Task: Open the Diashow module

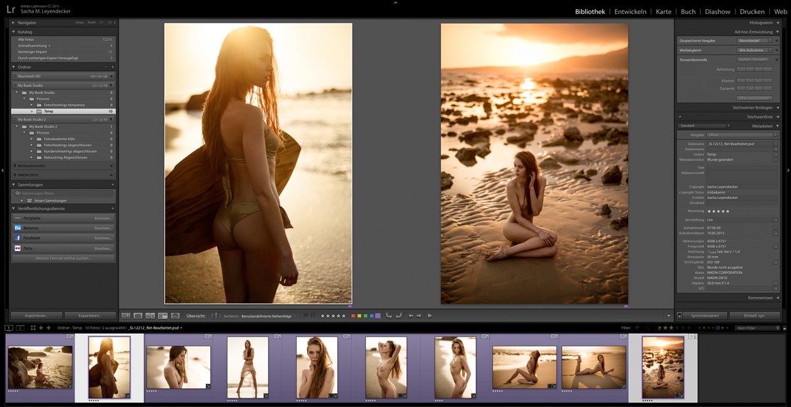Action: (x=718, y=12)
